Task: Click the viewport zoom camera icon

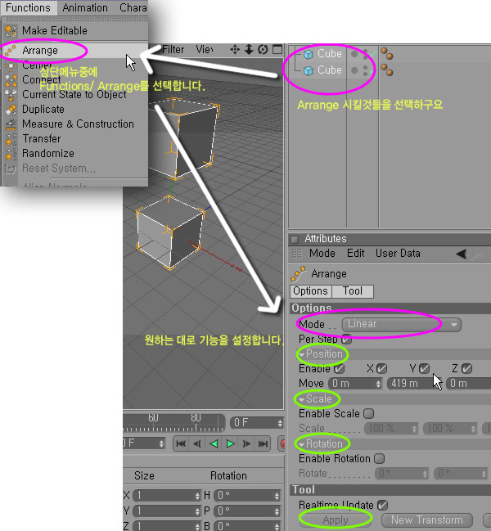Action: coord(249,50)
